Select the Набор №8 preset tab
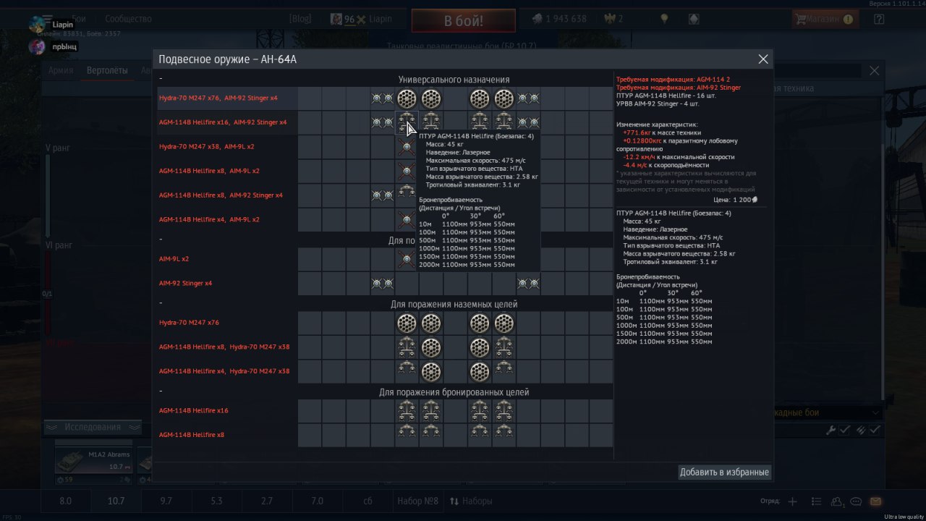This screenshot has height=521, width=926. pos(418,501)
